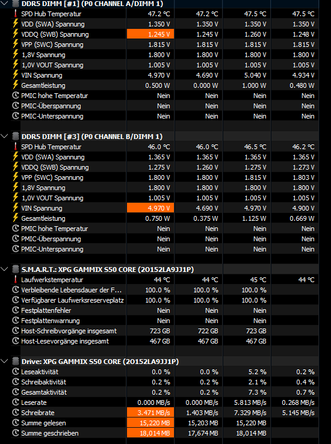Click the 0.669 W average Gesamtleistung value
The width and height of the screenshot is (331, 444).
coord(302,218)
